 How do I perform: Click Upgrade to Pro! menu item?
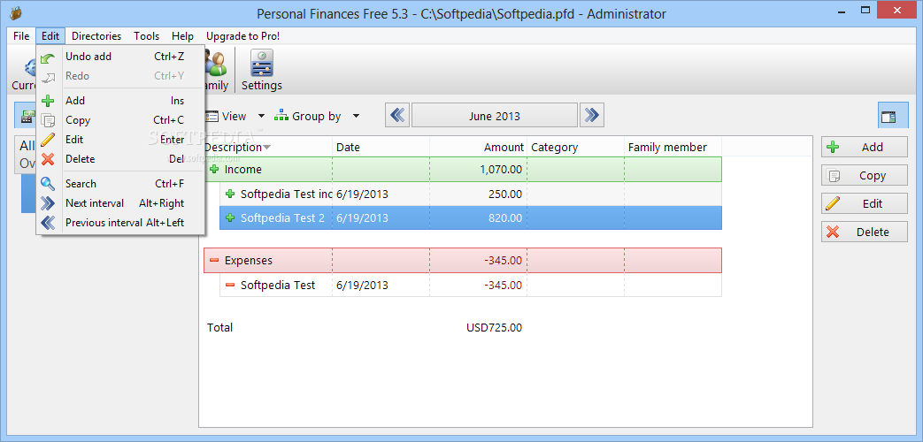click(243, 36)
